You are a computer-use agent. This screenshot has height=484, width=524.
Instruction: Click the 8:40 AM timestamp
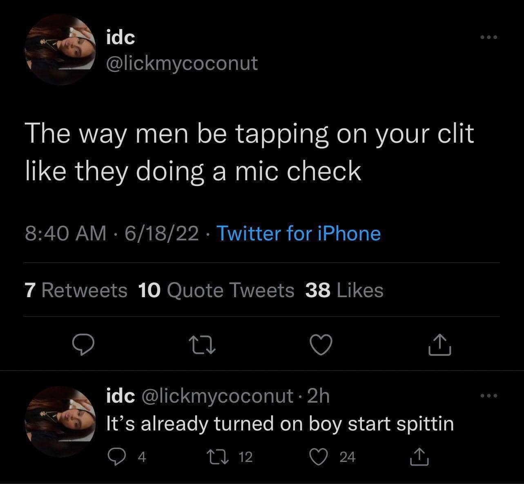[65, 234]
